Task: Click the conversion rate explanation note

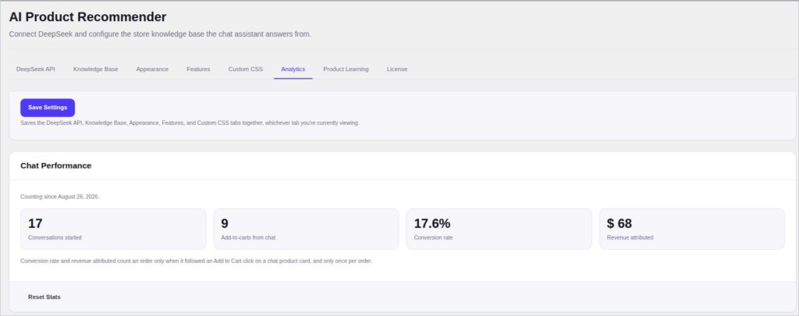Action: coord(196,261)
